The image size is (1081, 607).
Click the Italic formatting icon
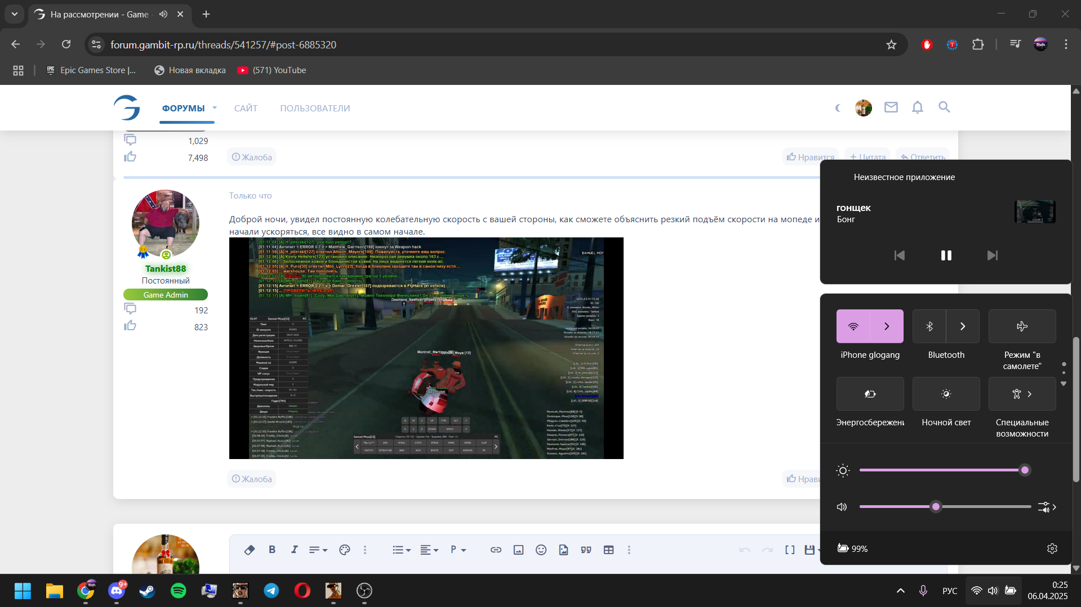[294, 550]
